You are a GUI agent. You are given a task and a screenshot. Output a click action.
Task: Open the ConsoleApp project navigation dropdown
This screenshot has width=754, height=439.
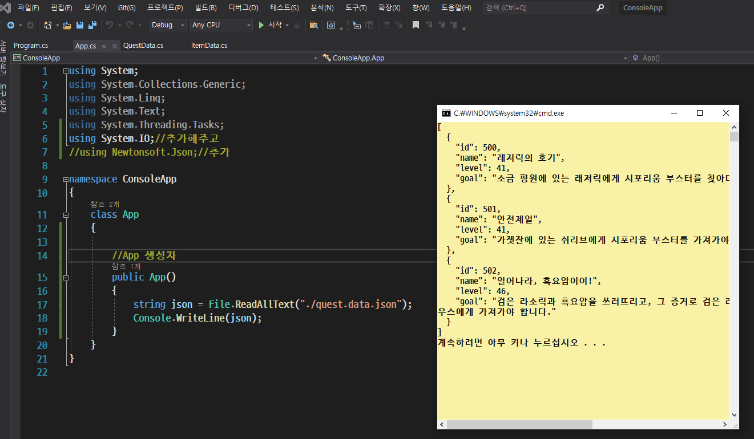(x=165, y=58)
